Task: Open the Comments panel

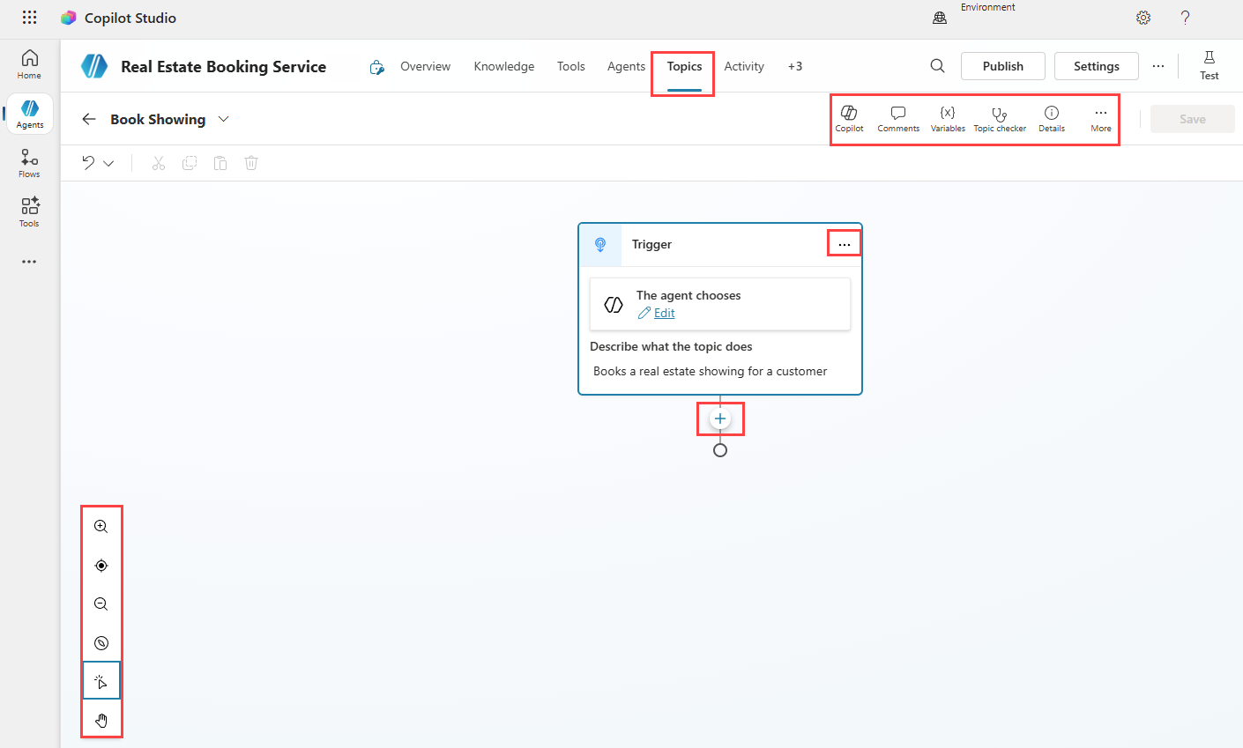Action: (x=898, y=119)
